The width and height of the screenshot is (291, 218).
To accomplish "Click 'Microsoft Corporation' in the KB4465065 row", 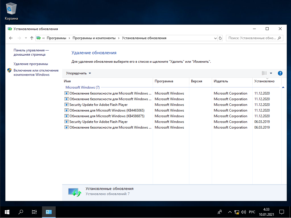I will tap(231, 110).
